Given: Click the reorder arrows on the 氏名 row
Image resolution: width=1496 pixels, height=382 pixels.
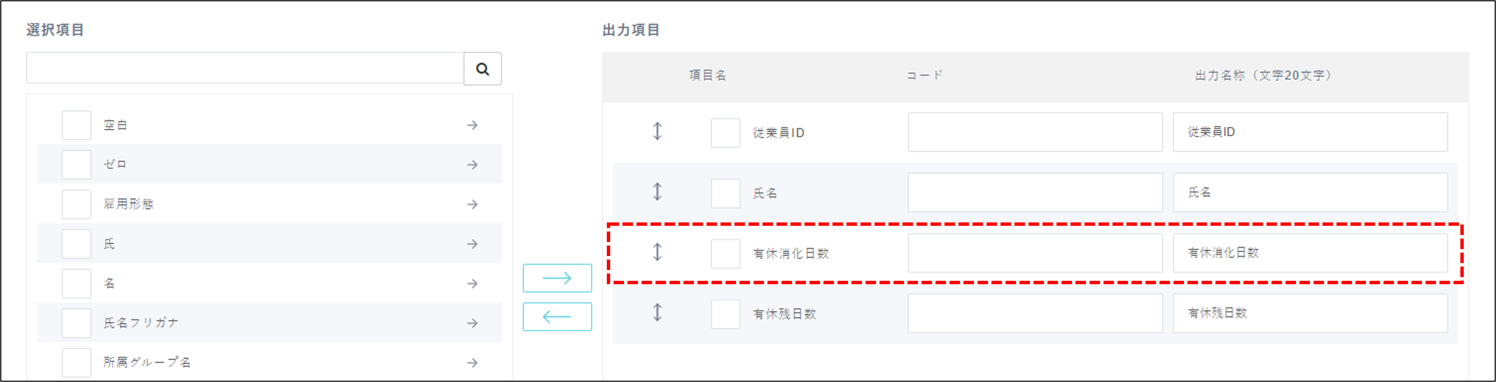Looking at the screenshot, I should (657, 193).
